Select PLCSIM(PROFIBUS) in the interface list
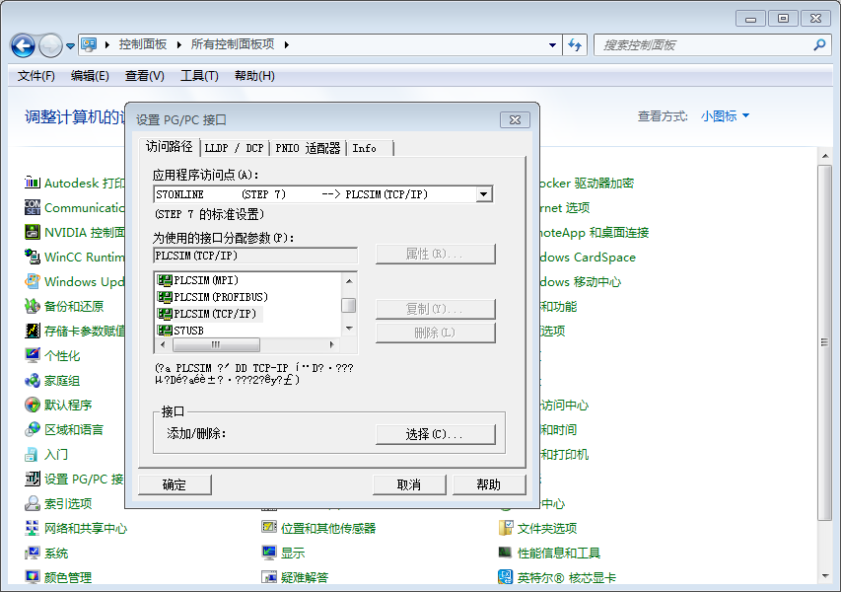841x592 pixels. point(212,297)
